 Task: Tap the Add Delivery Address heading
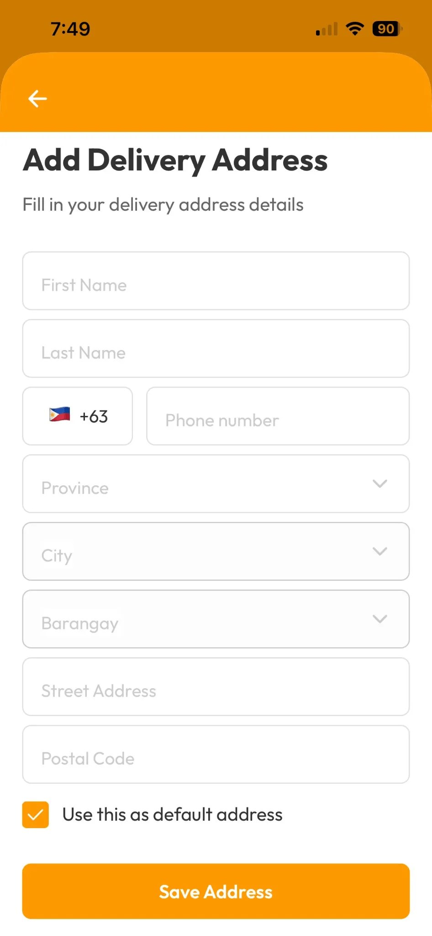pos(175,160)
